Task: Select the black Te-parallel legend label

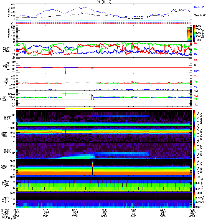Action: [x=196, y=91]
